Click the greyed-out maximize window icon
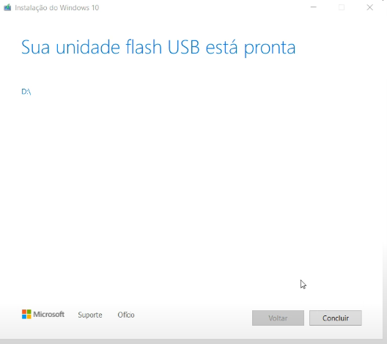This screenshot has height=344, width=387. point(342,7)
